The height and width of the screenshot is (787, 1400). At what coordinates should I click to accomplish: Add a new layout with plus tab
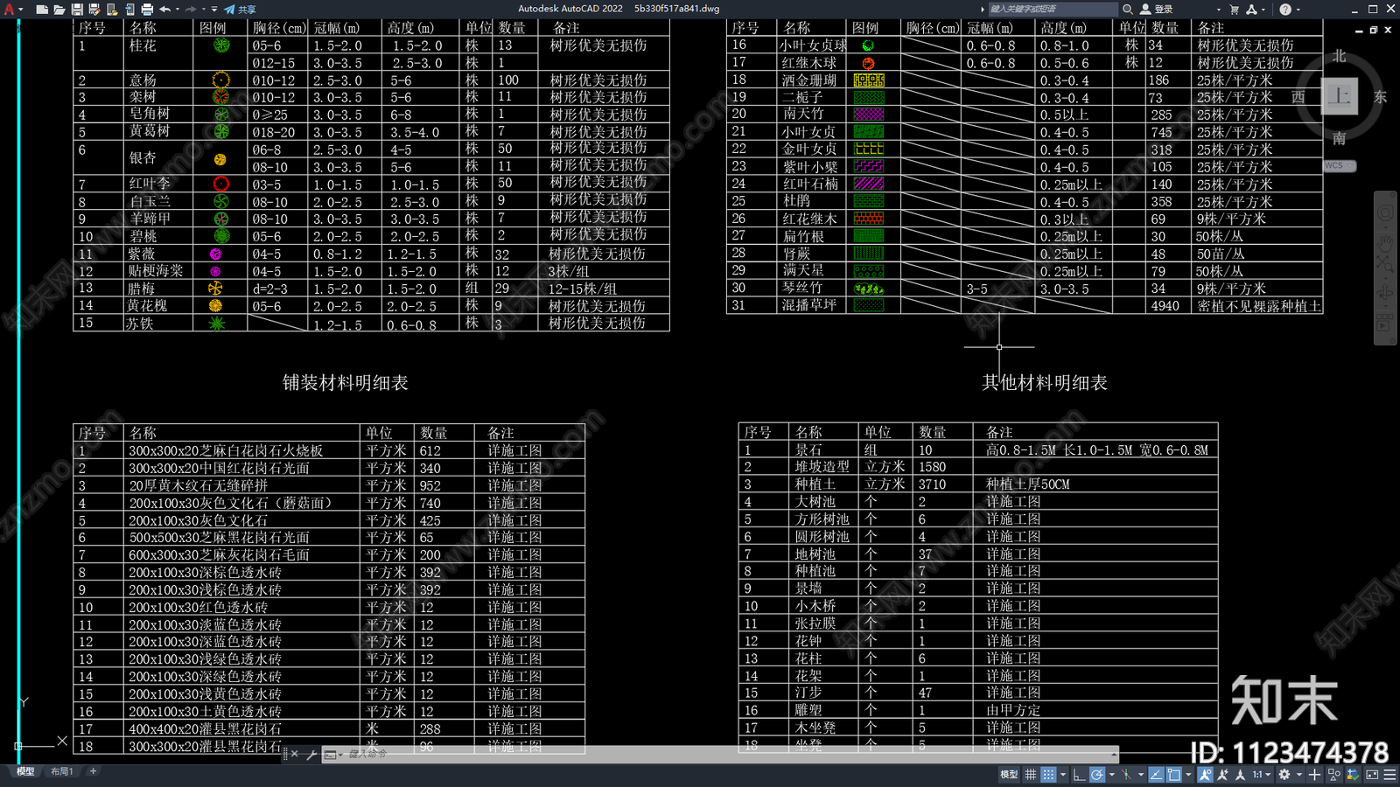(93, 771)
